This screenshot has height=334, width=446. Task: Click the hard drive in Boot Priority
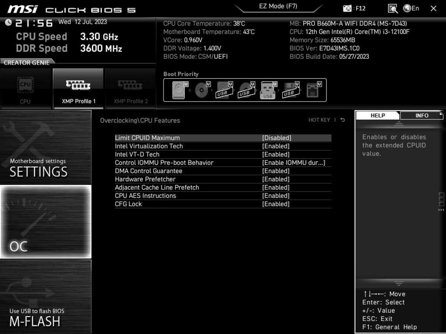tap(178, 89)
